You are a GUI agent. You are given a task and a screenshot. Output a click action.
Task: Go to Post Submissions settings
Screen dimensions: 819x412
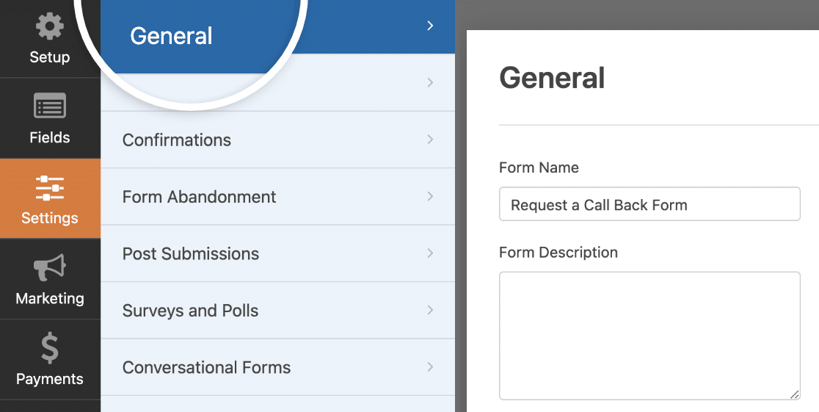pos(277,253)
